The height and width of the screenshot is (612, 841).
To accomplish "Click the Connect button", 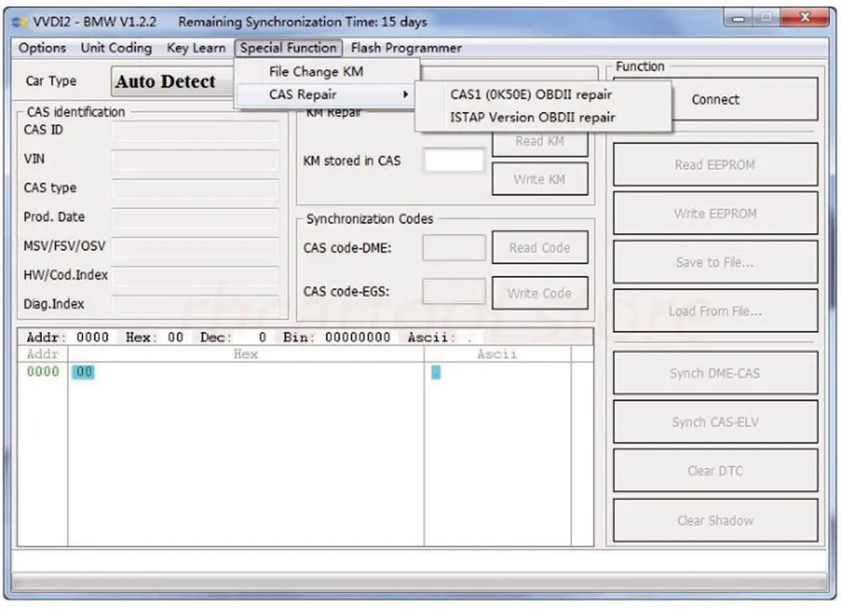I will pyautogui.click(x=715, y=99).
